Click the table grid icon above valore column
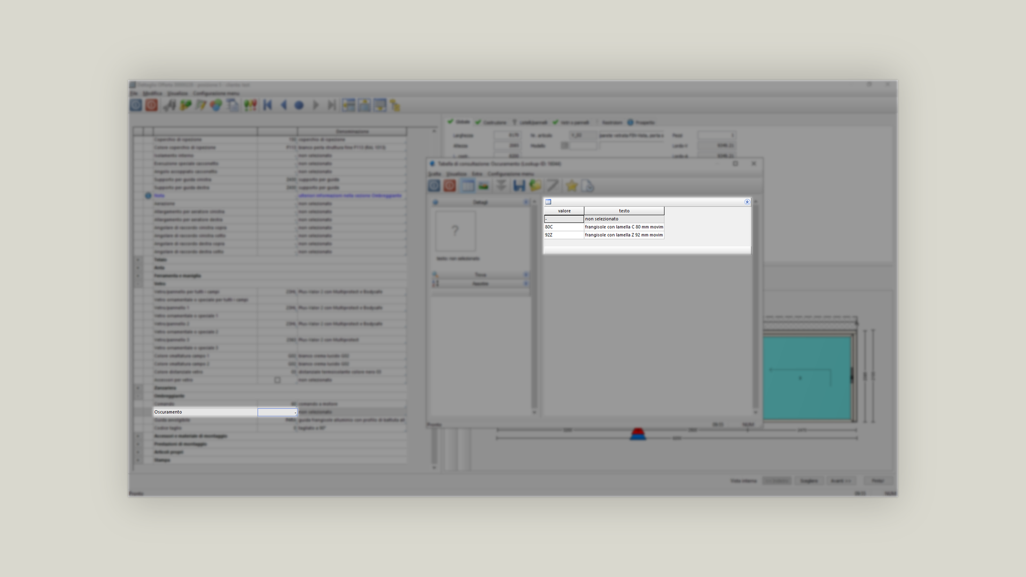The image size is (1026, 577). pyautogui.click(x=548, y=202)
